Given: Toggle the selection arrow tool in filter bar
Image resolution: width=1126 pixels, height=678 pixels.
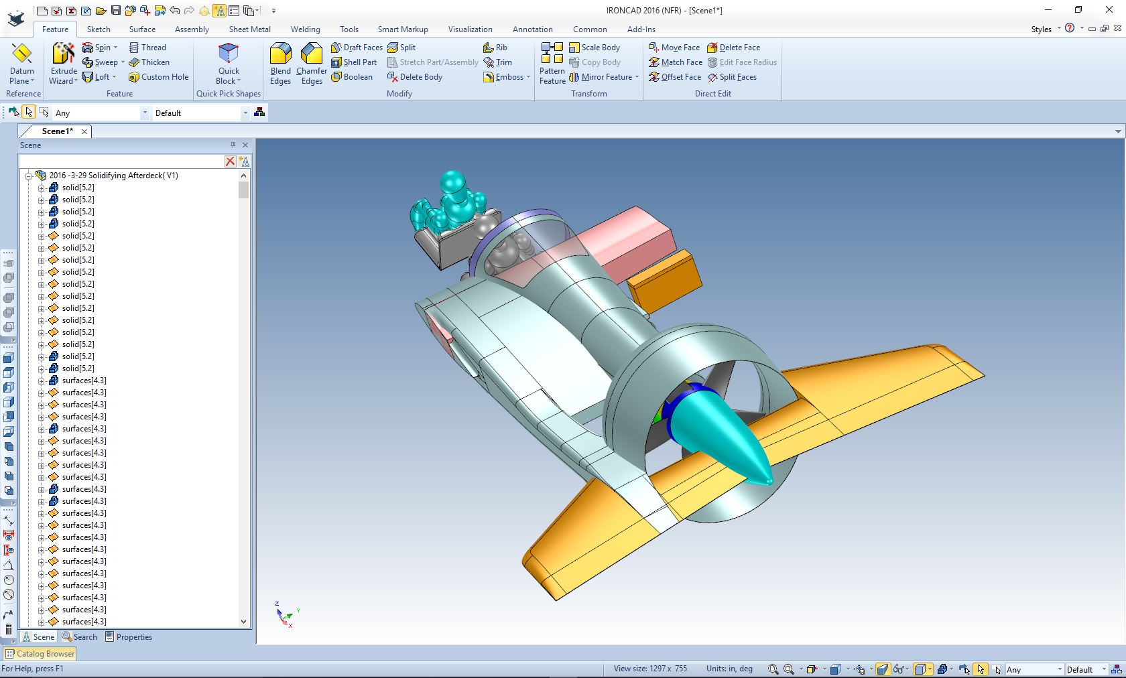Looking at the screenshot, I should pos(29,113).
